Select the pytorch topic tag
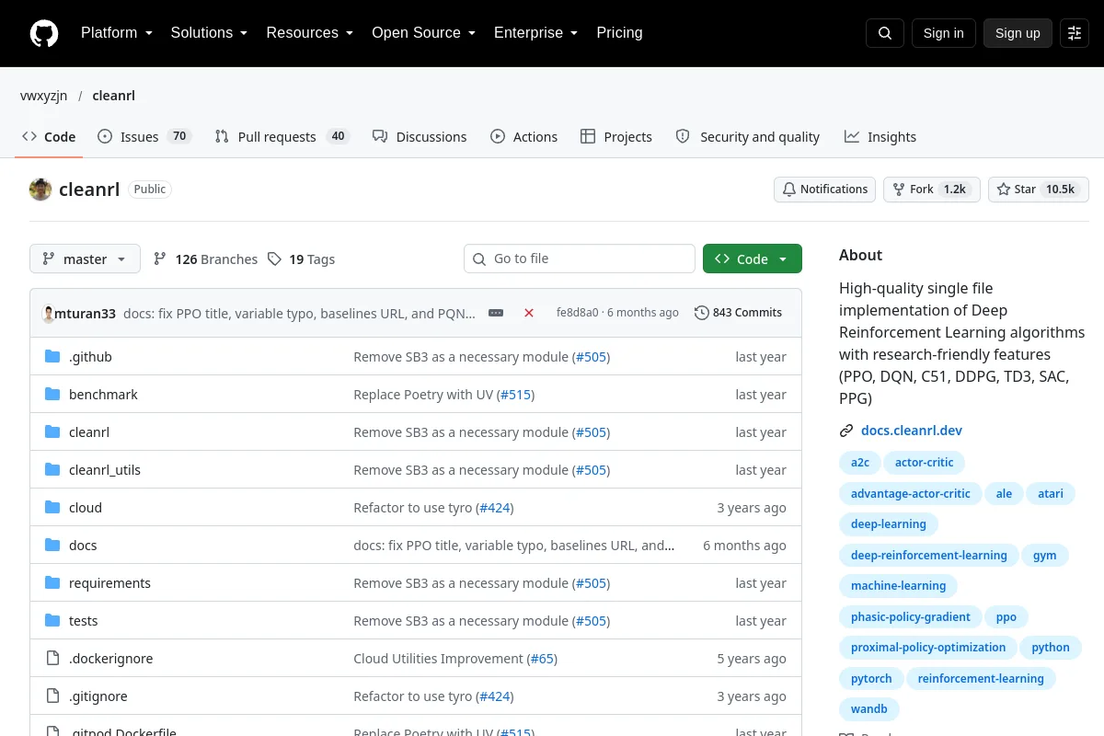Viewport: 1104px width, 736px height. (x=871, y=679)
